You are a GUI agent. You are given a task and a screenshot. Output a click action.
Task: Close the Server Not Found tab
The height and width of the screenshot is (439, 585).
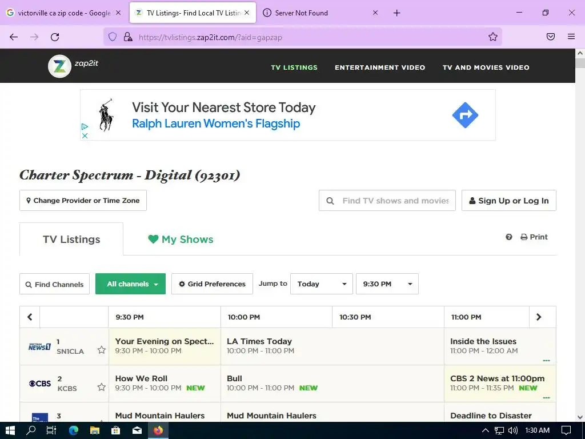(x=375, y=13)
